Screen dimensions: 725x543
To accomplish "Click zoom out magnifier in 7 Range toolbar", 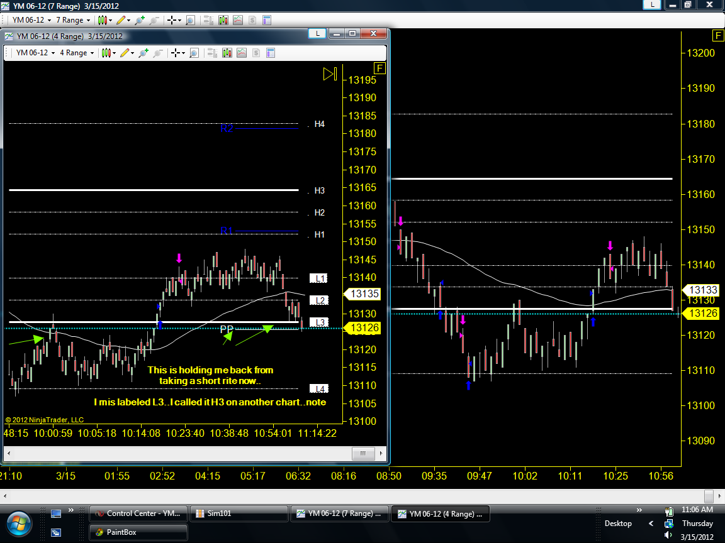I will point(154,20).
